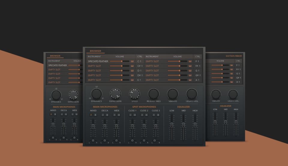Click the A-1 control key in right window
Screen dimensions: 288x166
[238, 82]
